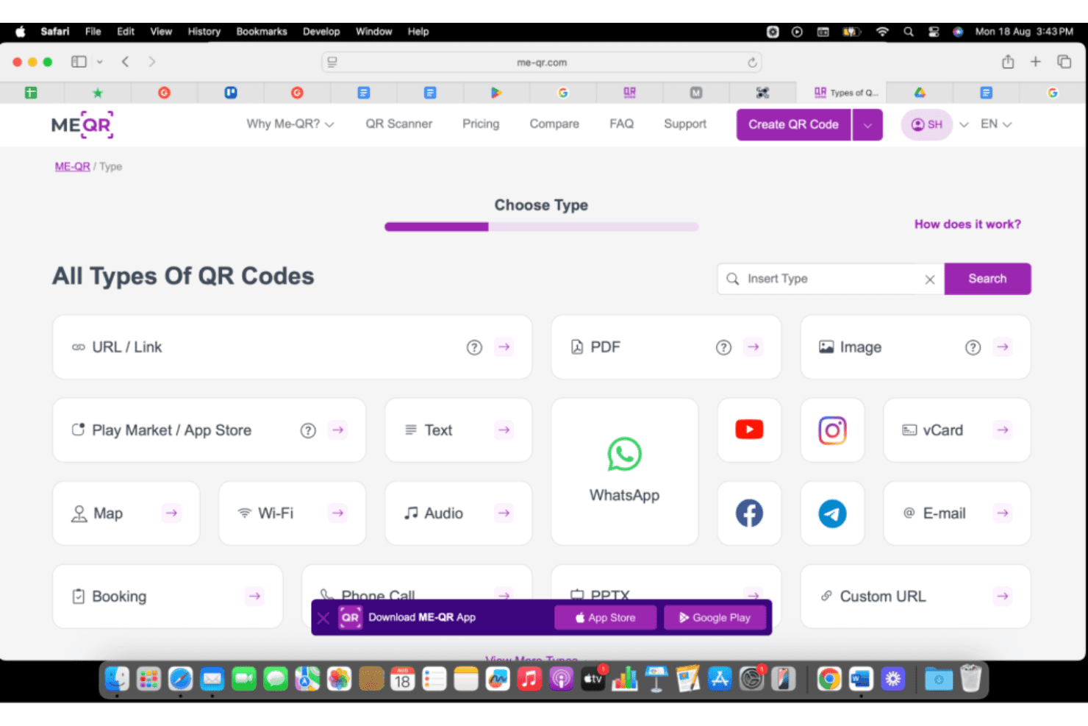The image size is (1088, 726).
Task: Show Safari tab overview
Action: [1064, 62]
